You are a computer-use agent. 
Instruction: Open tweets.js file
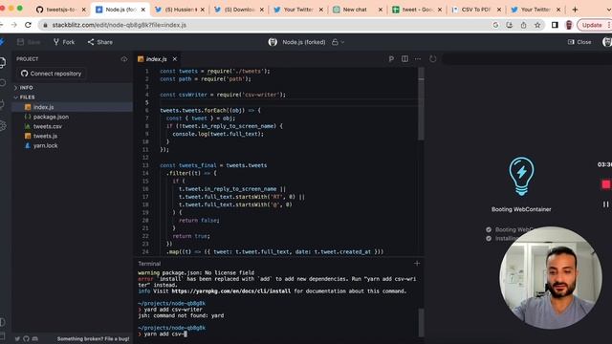[x=45, y=136]
